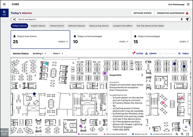
Task: Click the +10.02% trend on Total Alarms
Action: (x=63, y=42)
